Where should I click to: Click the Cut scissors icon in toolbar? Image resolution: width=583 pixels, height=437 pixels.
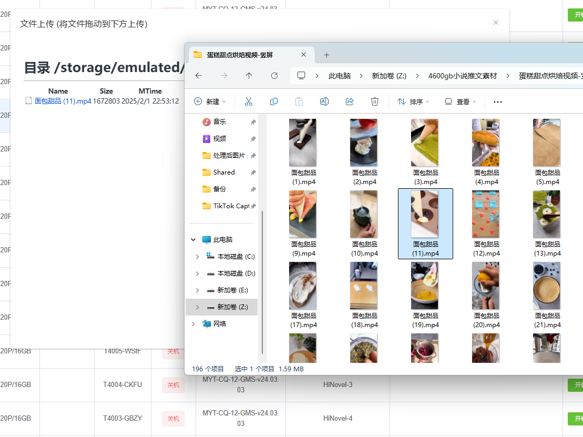[x=249, y=101]
